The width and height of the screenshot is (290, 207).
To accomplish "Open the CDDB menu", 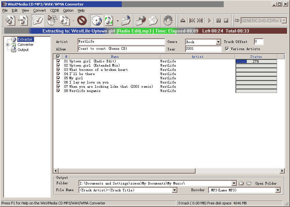I will (x=55, y=10).
